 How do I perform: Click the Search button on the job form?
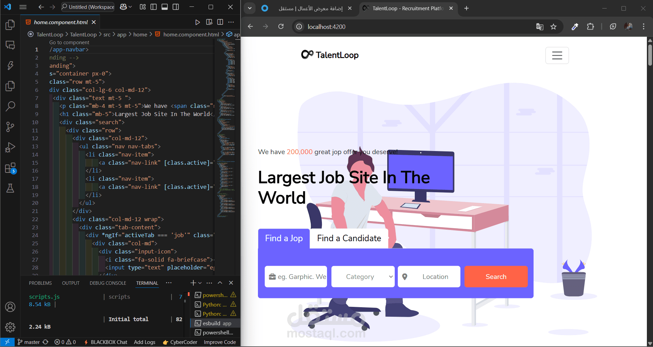[495, 277]
